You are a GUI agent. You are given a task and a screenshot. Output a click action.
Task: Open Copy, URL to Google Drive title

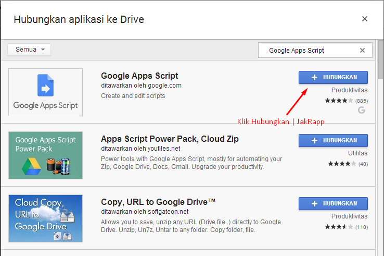click(x=158, y=202)
